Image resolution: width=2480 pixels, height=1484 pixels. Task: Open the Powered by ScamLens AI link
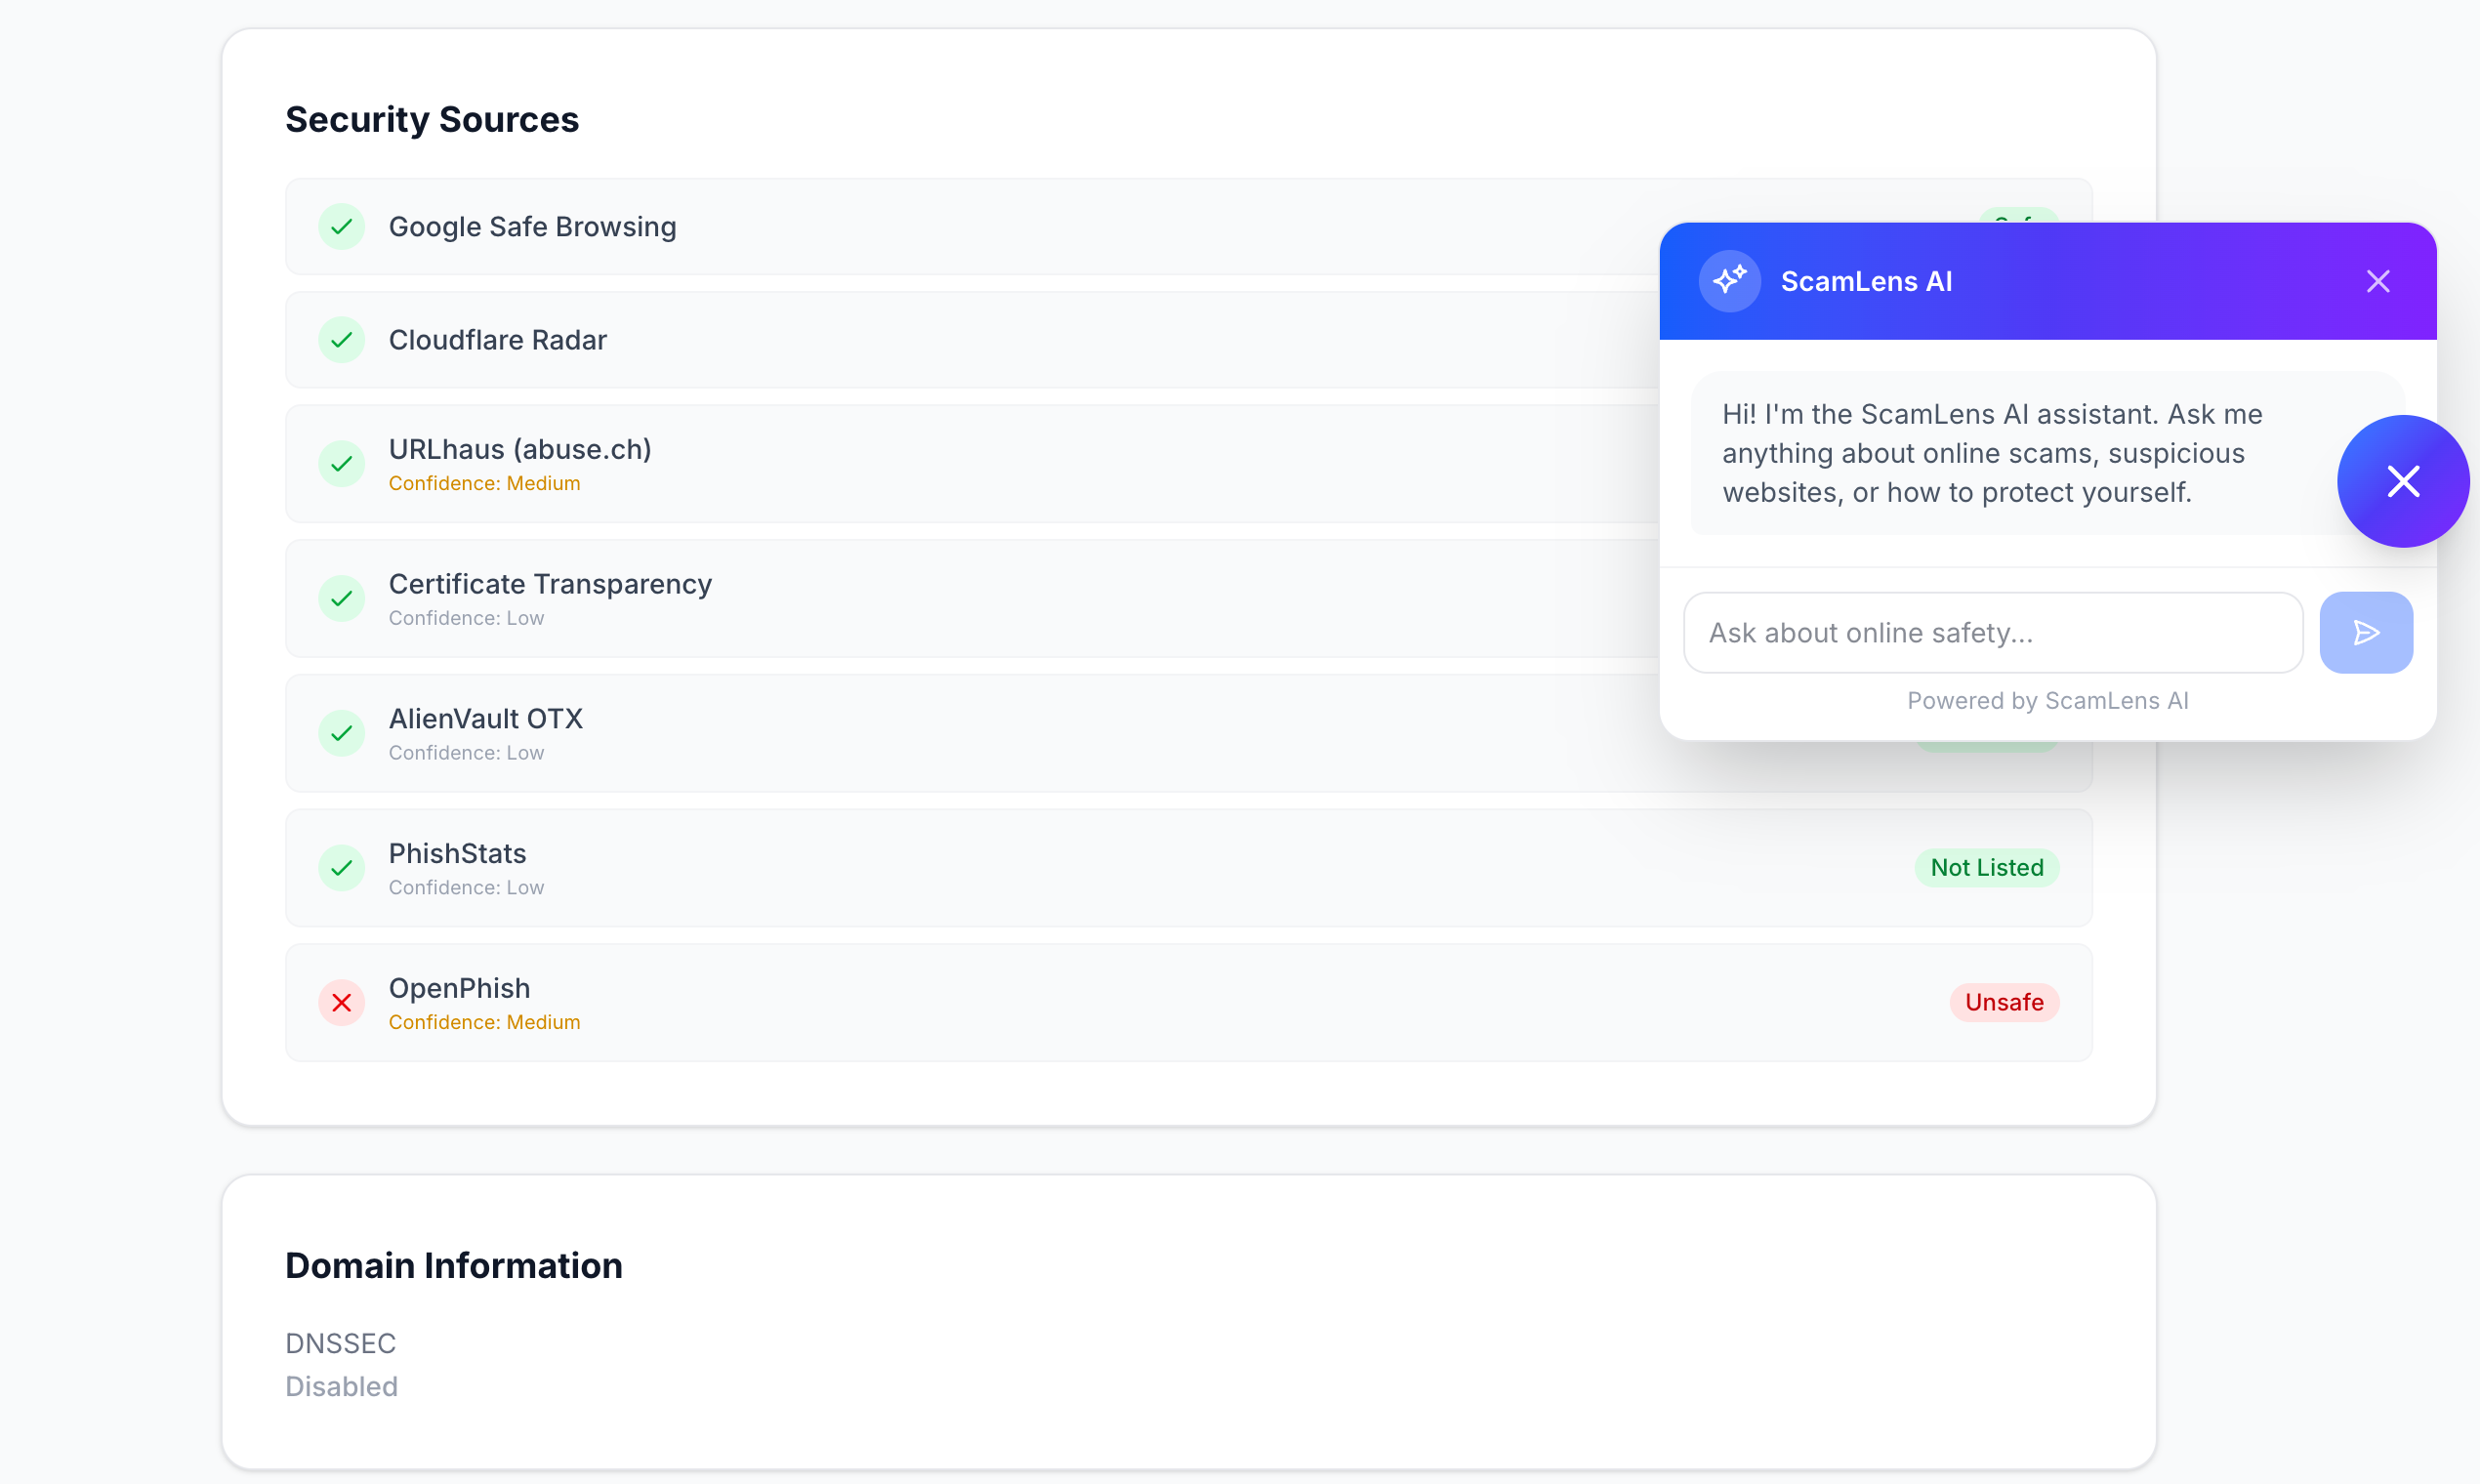(x=2047, y=700)
